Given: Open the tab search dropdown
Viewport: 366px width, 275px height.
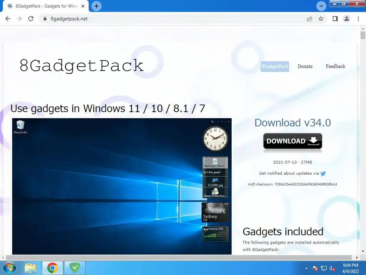Looking at the screenshot, I should 321,6.
